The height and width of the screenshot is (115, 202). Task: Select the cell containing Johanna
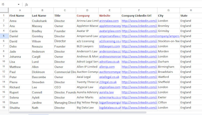[20, 56]
